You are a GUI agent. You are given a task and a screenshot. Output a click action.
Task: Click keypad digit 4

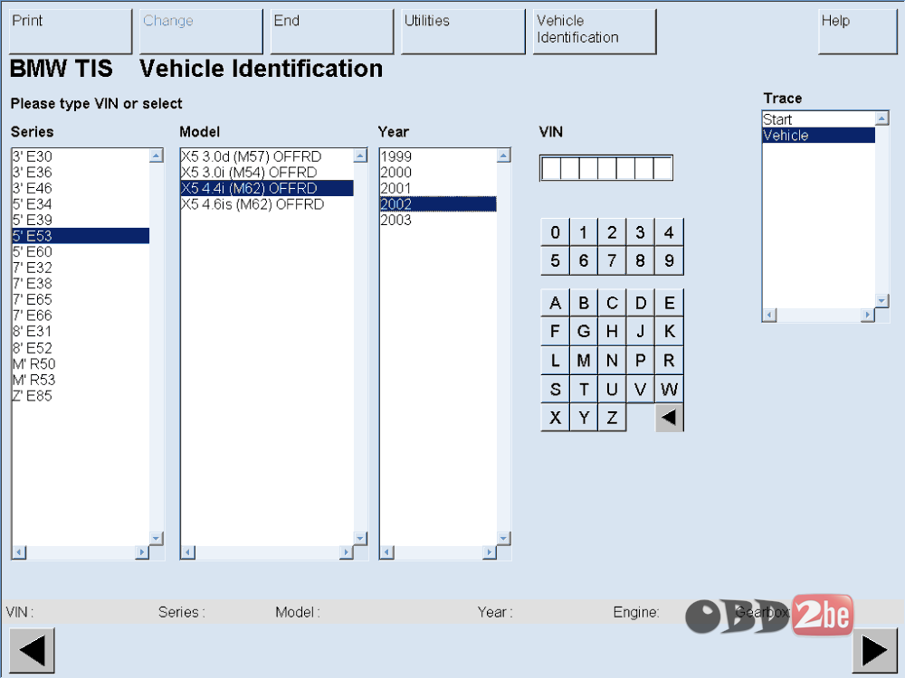tap(669, 232)
